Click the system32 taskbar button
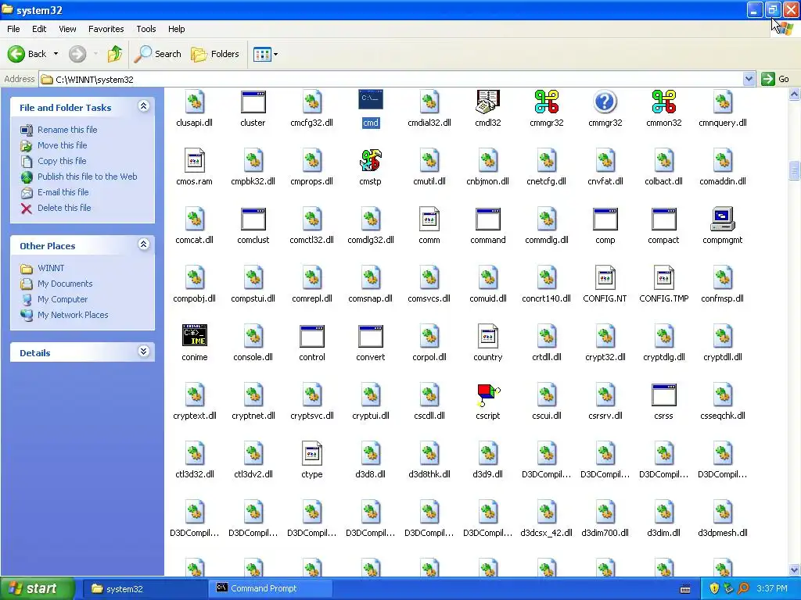Screen dimensions: 801x600 point(144,588)
